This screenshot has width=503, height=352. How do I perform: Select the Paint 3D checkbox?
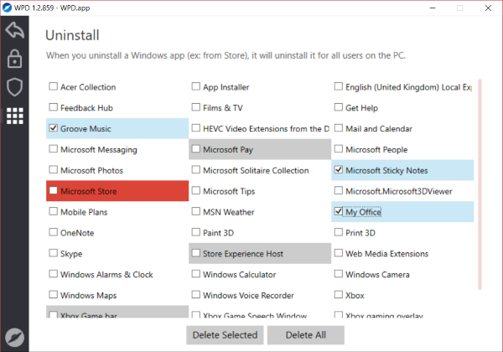(x=196, y=232)
